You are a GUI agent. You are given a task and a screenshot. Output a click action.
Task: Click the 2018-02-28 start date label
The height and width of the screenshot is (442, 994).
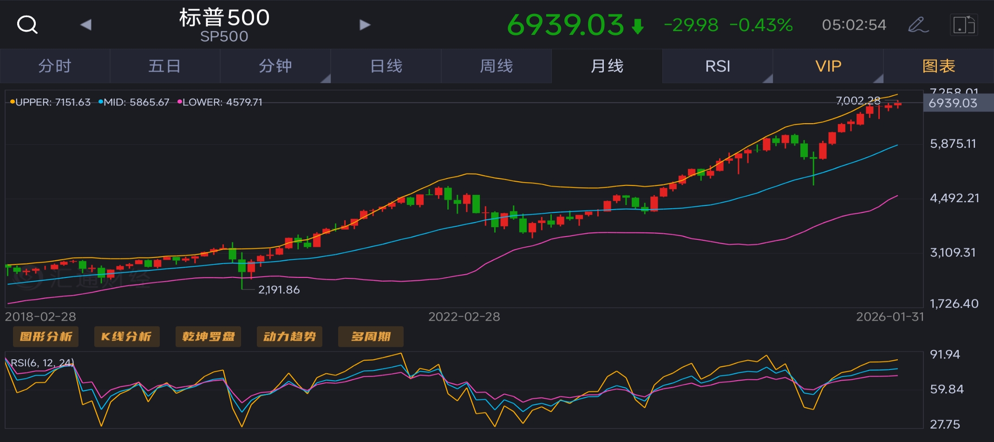coord(40,317)
